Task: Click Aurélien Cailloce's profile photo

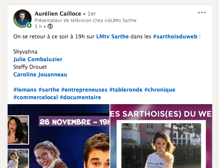Action: (x=22, y=19)
